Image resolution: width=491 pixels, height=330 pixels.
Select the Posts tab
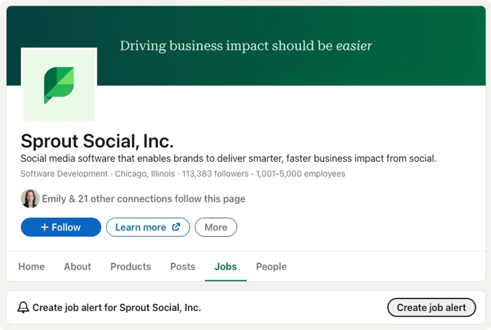click(182, 266)
